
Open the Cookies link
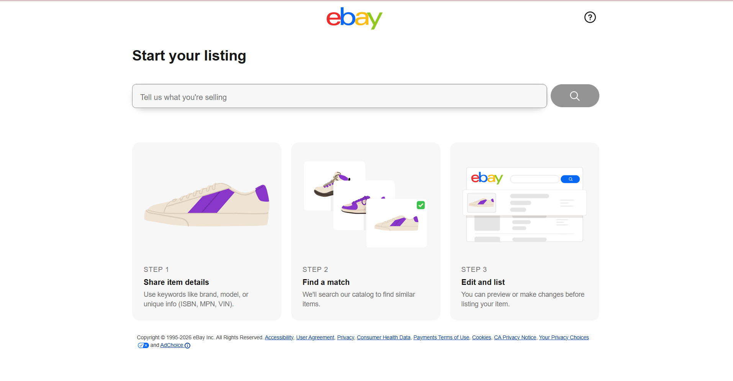point(481,337)
